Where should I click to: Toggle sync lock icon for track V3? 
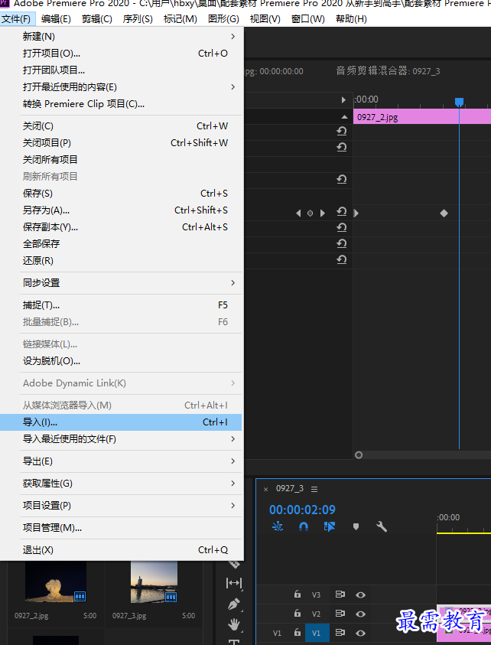pyautogui.click(x=340, y=595)
